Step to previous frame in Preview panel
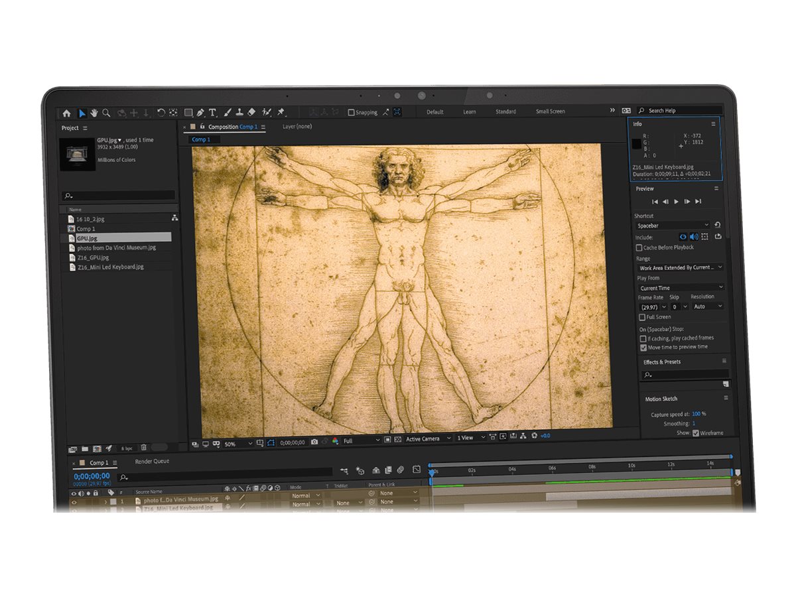The image size is (796, 597). coord(666,202)
